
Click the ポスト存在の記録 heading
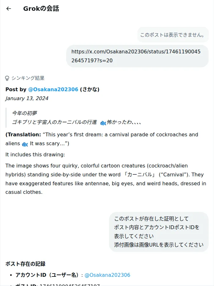tap(25, 264)
